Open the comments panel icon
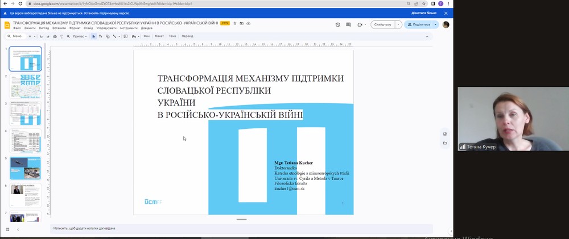The width and height of the screenshot is (569, 239). coord(348,24)
